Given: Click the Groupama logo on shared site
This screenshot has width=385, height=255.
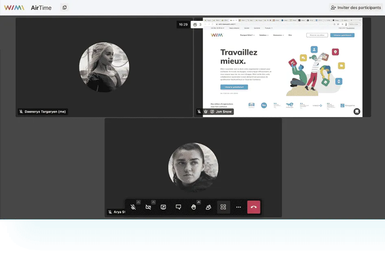Looking at the screenshot, I should tap(348, 105).
